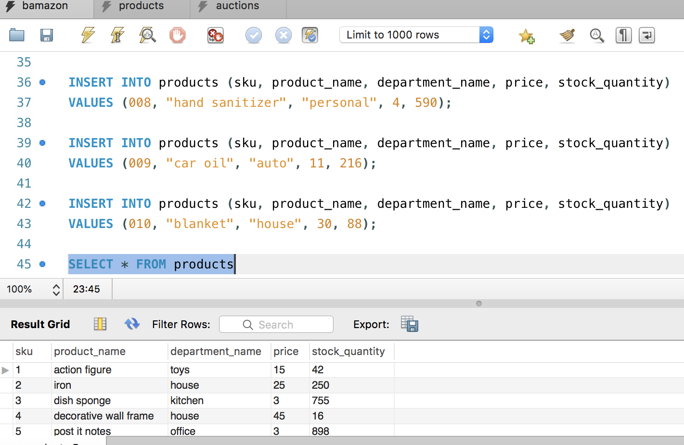Click the Commit transaction checkmark icon

pyautogui.click(x=253, y=35)
